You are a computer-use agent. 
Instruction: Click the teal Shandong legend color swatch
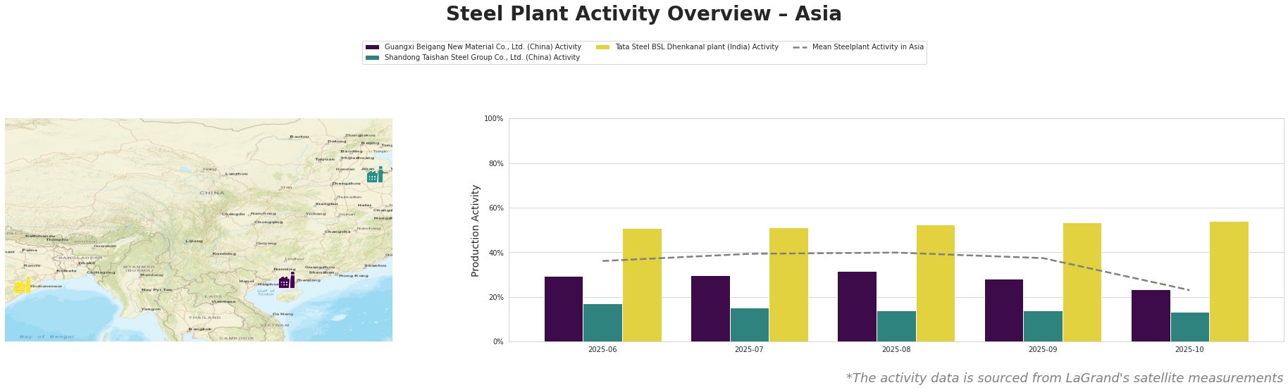(x=372, y=58)
